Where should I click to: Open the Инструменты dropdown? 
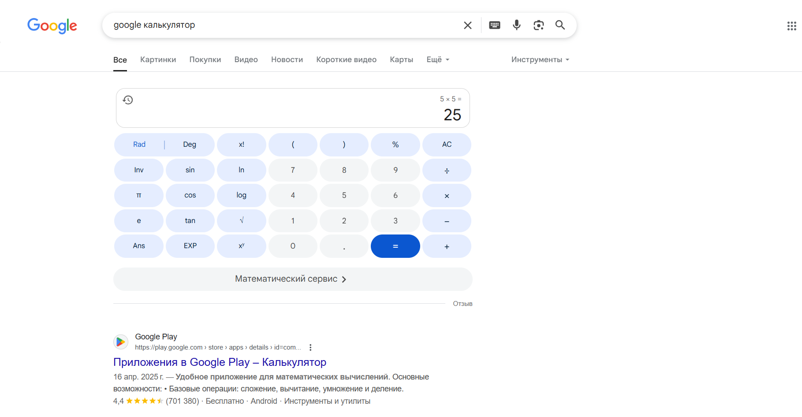[x=540, y=60]
